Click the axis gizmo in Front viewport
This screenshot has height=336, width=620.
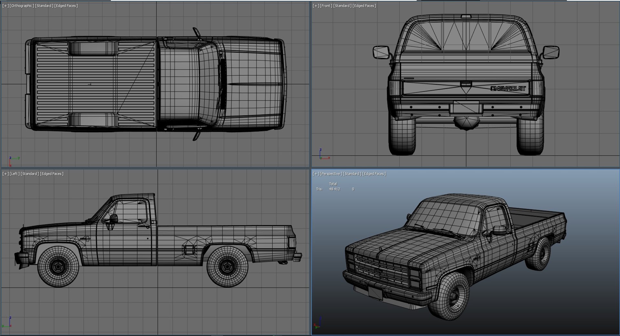click(324, 154)
